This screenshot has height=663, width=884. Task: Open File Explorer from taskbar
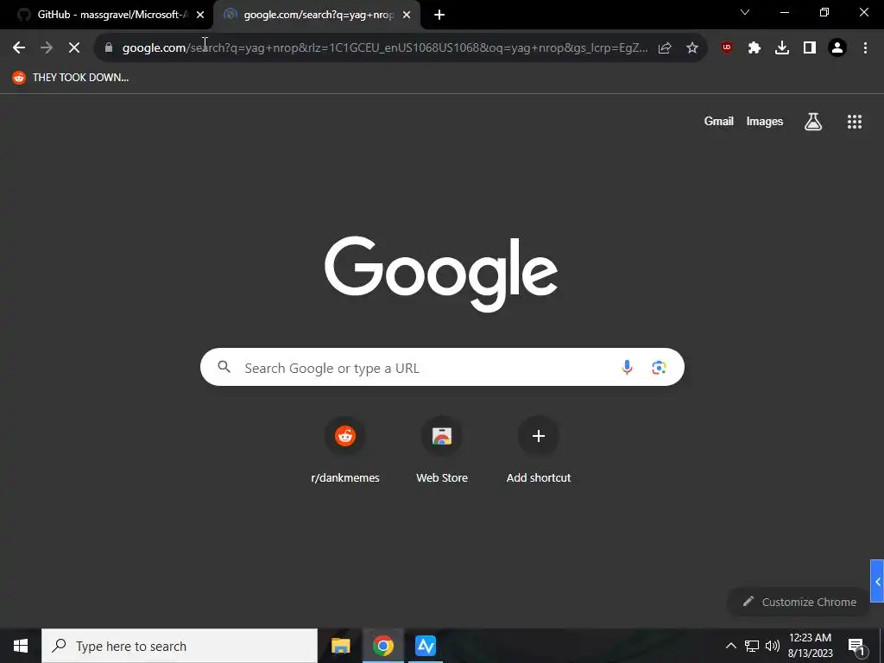coord(340,646)
